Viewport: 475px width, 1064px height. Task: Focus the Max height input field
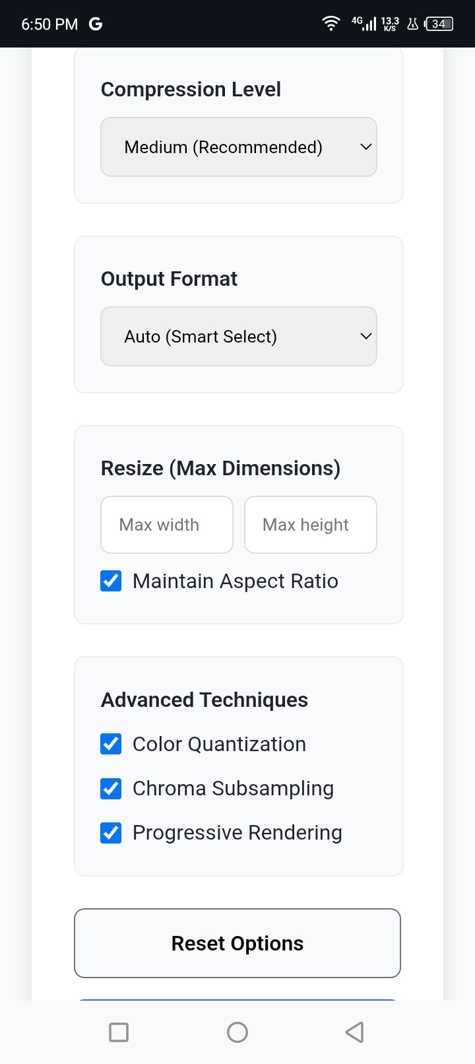point(311,525)
